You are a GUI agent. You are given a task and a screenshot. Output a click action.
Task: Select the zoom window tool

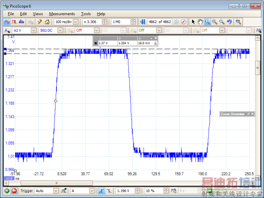pyautogui.click(x=208, y=22)
